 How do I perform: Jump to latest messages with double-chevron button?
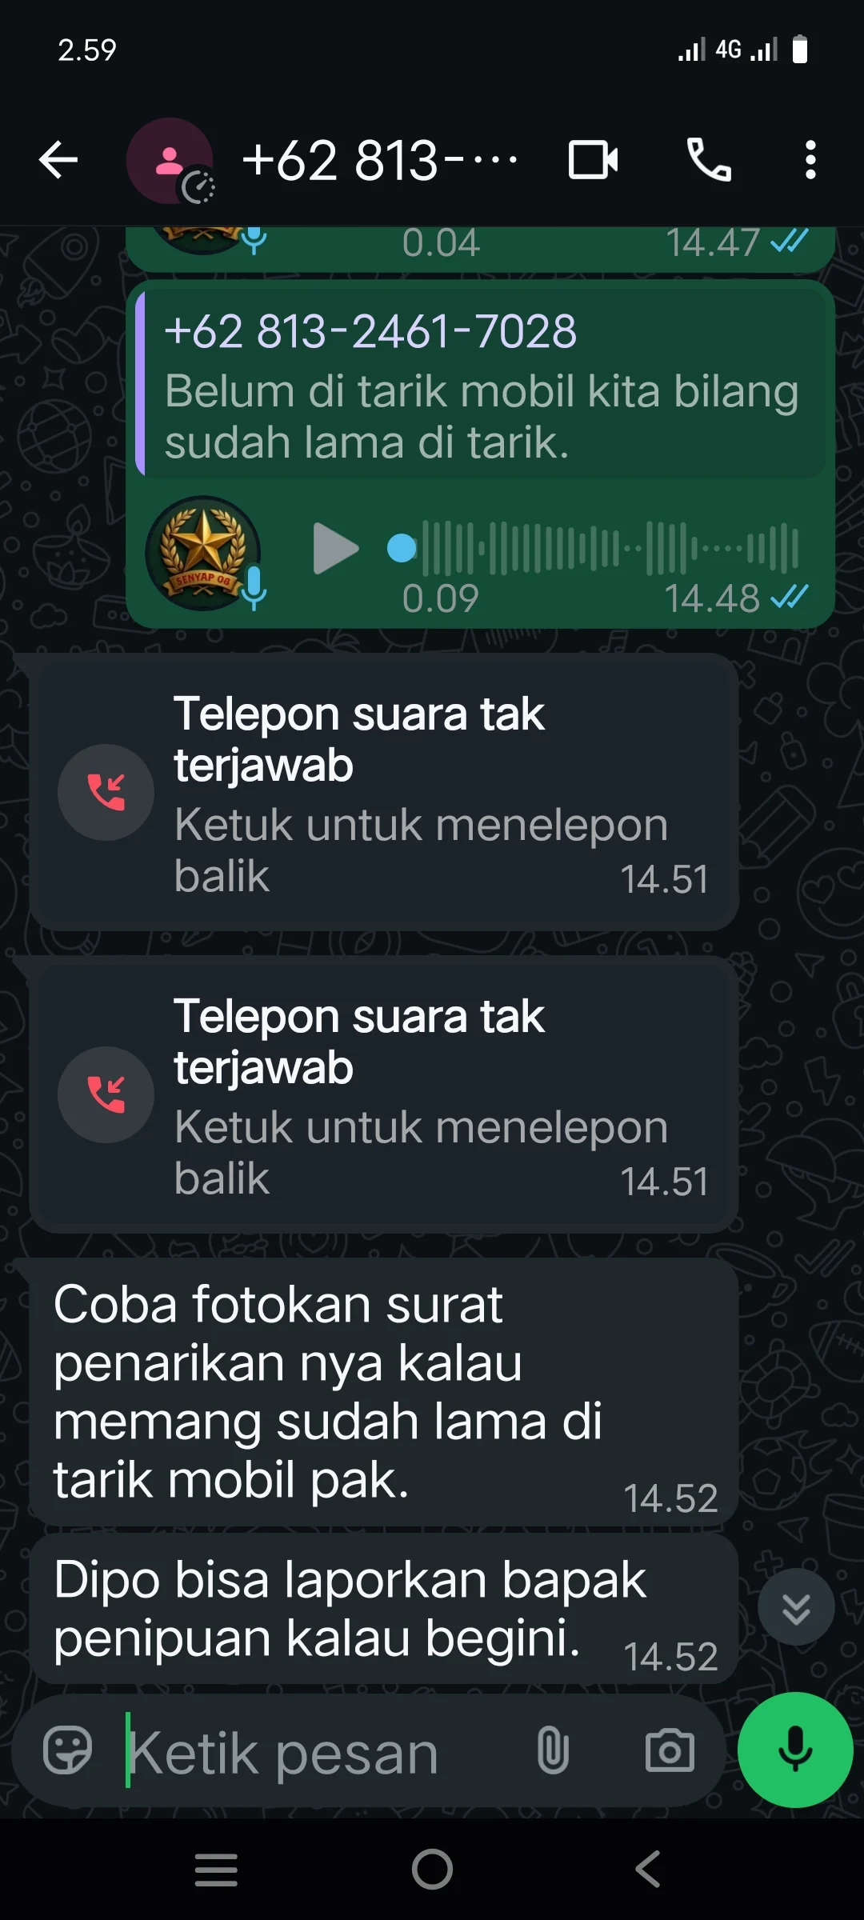coord(796,1607)
